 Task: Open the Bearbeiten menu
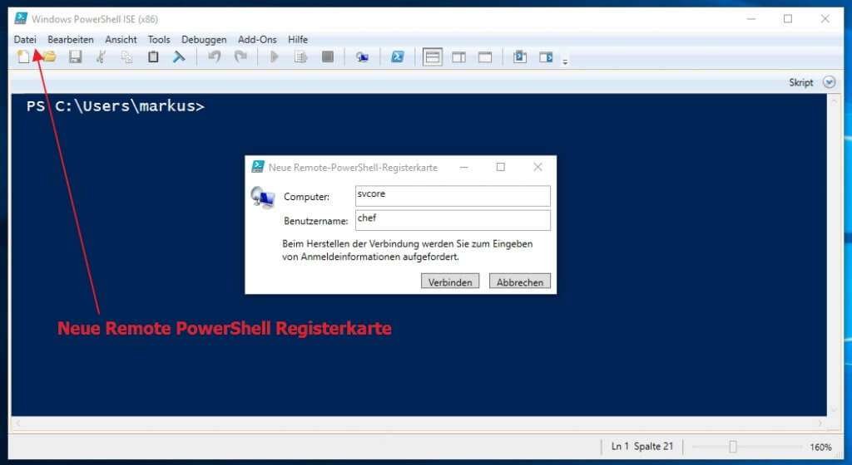[71, 40]
